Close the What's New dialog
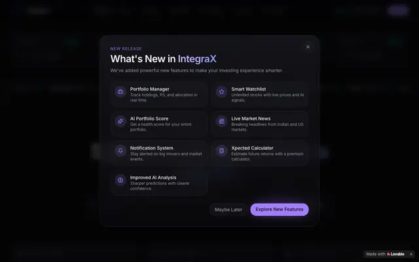Viewport: 419px width, 262px height. [x=308, y=47]
